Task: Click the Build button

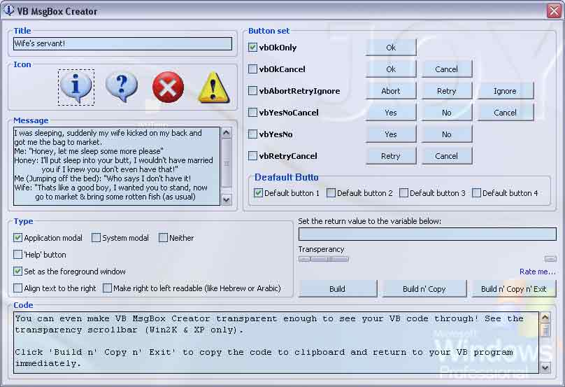Action: 337,289
